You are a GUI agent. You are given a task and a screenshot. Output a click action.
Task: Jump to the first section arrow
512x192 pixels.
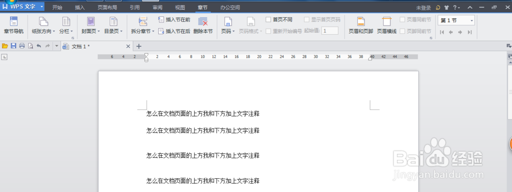(442, 32)
